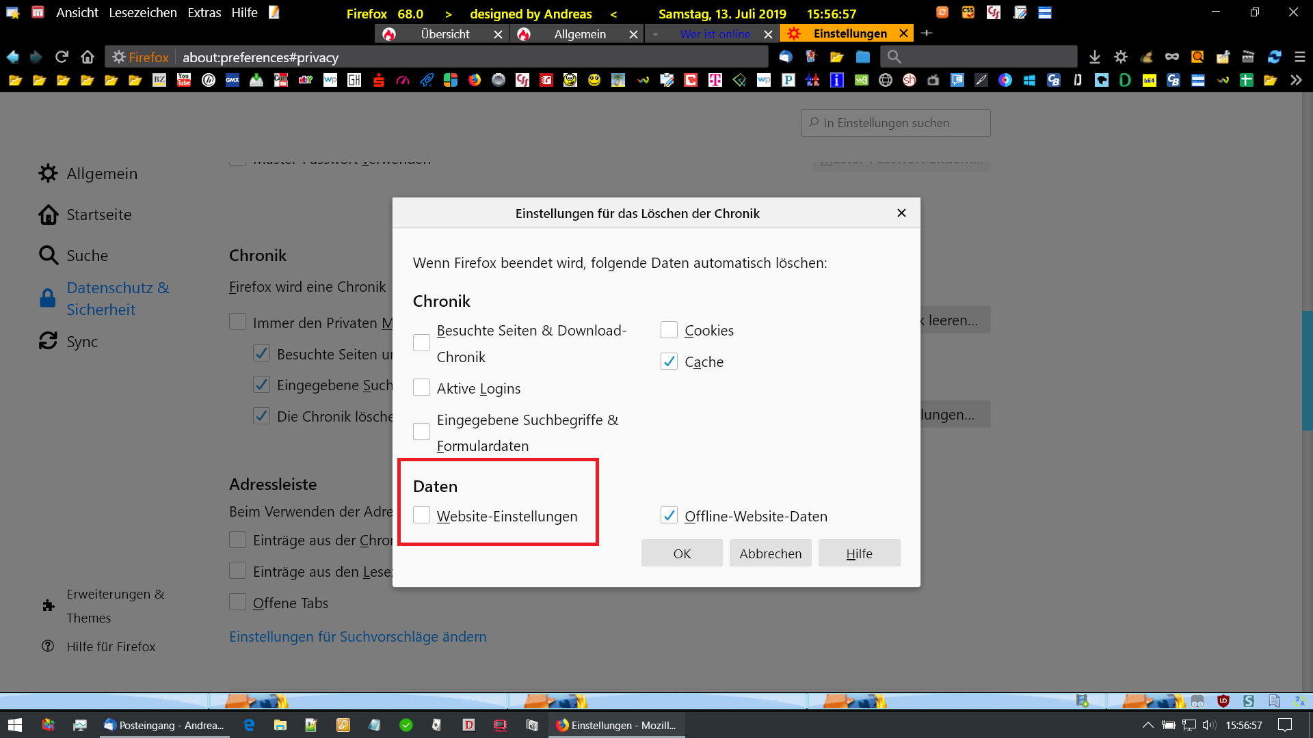Screen dimensions: 1313x738
Task: Uncheck the Cache checkbox
Action: [669, 361]
